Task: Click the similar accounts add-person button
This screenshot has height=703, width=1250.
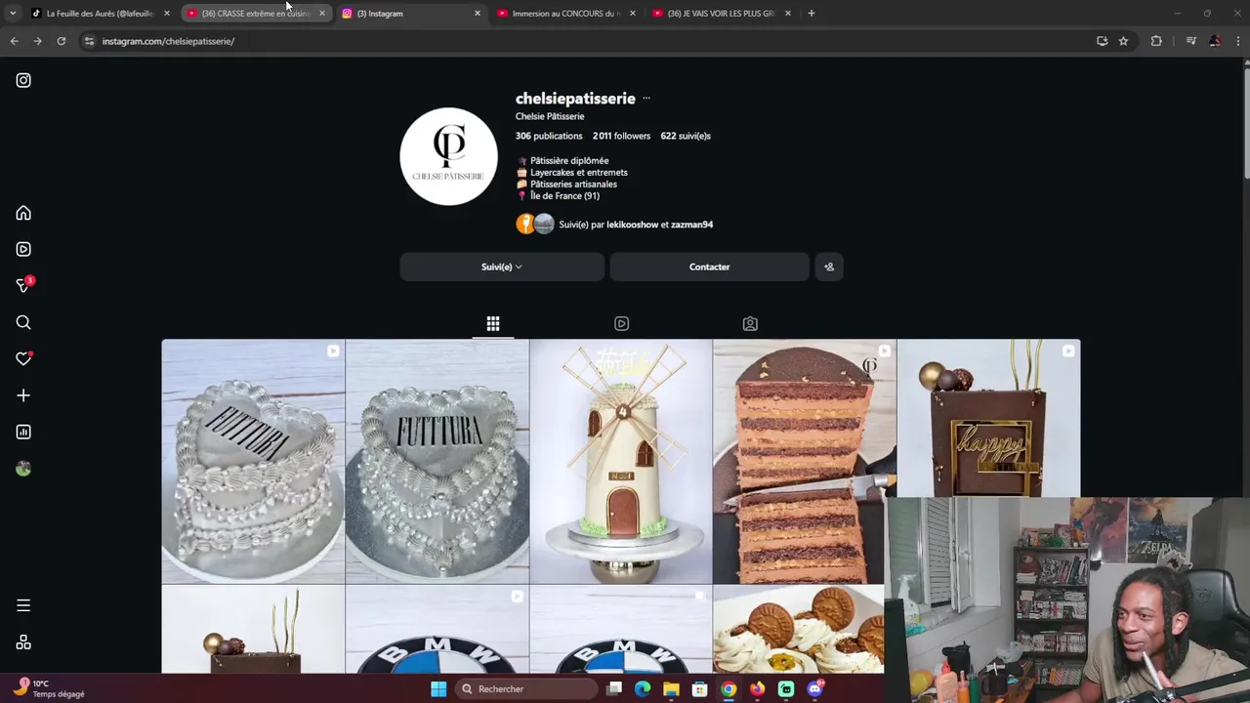Action: pyautogui.click(x=829, y=267)
